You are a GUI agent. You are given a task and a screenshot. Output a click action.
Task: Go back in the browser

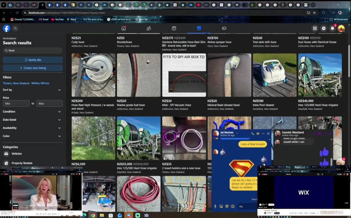pos(4,13)
